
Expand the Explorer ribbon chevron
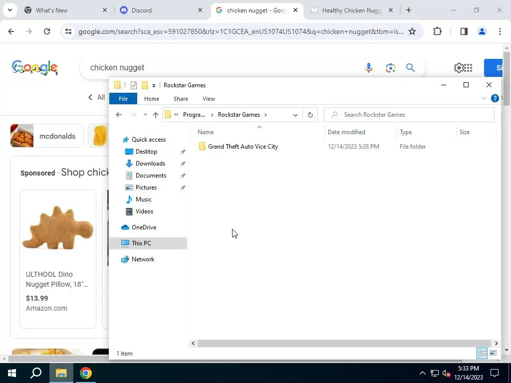tap(484, 98)
